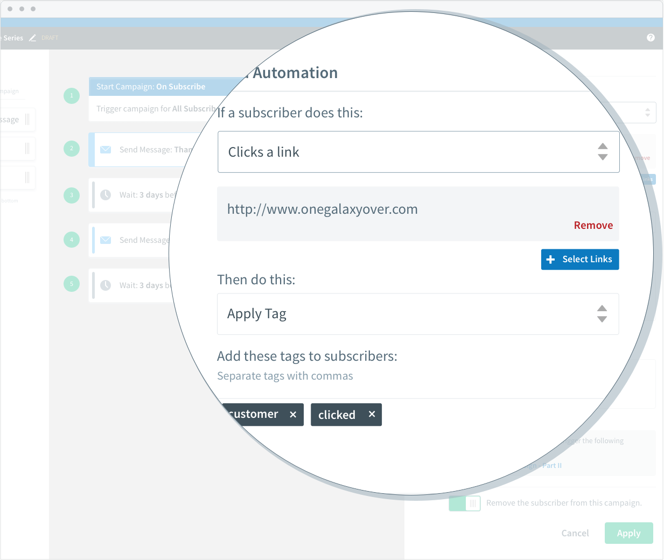Click the step 3 number circle

coord(72,195)
